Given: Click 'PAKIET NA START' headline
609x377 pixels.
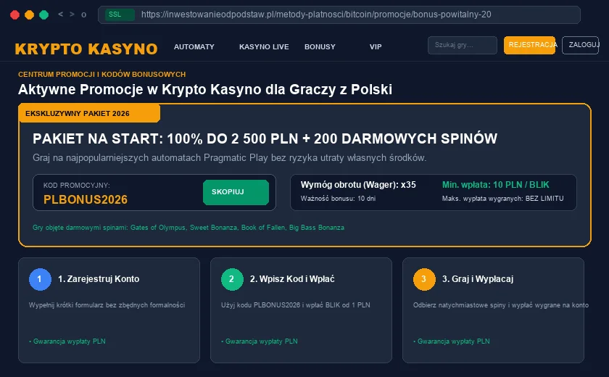Looking at the screenshot, I should click(265, 138).
